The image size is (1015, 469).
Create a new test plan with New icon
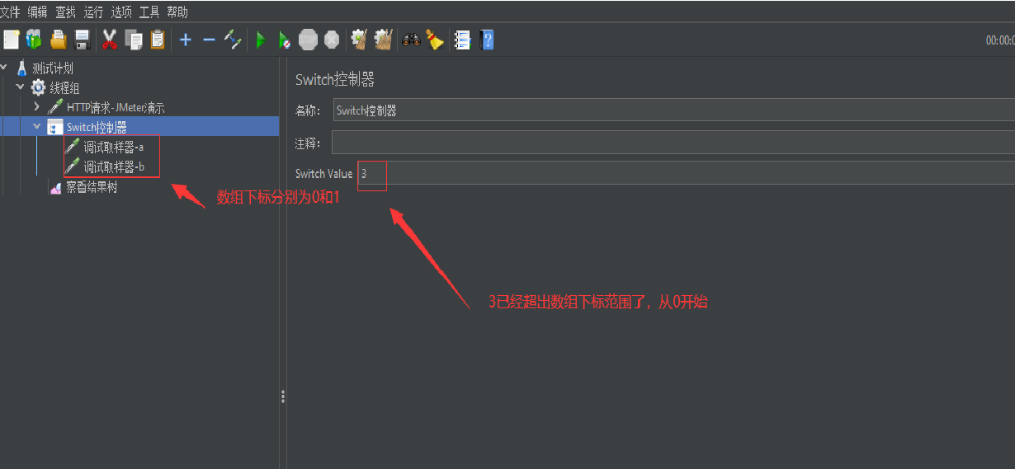pyautogui.click(x=11, y=40)
